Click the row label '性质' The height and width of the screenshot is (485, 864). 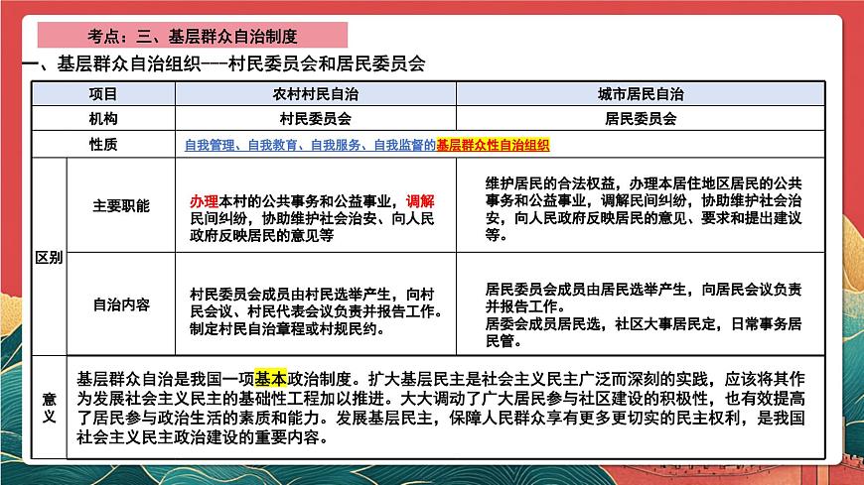pos(103,144)
